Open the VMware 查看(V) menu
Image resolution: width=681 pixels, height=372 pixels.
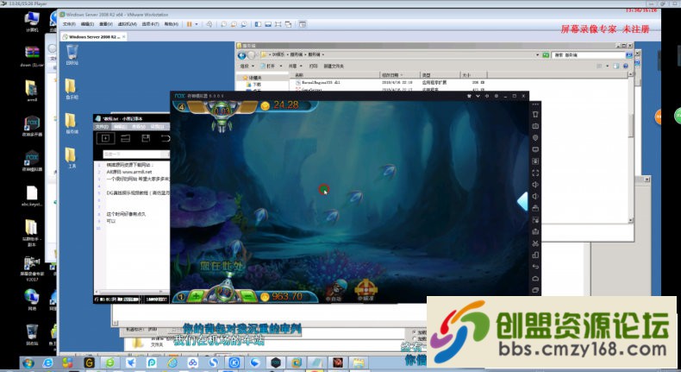tap(106, 24)
